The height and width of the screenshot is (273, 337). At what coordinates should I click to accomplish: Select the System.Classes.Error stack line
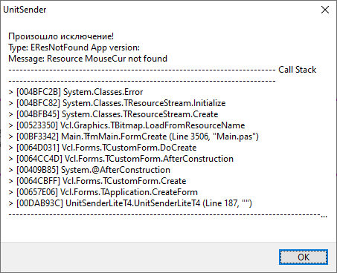[76, 92]
